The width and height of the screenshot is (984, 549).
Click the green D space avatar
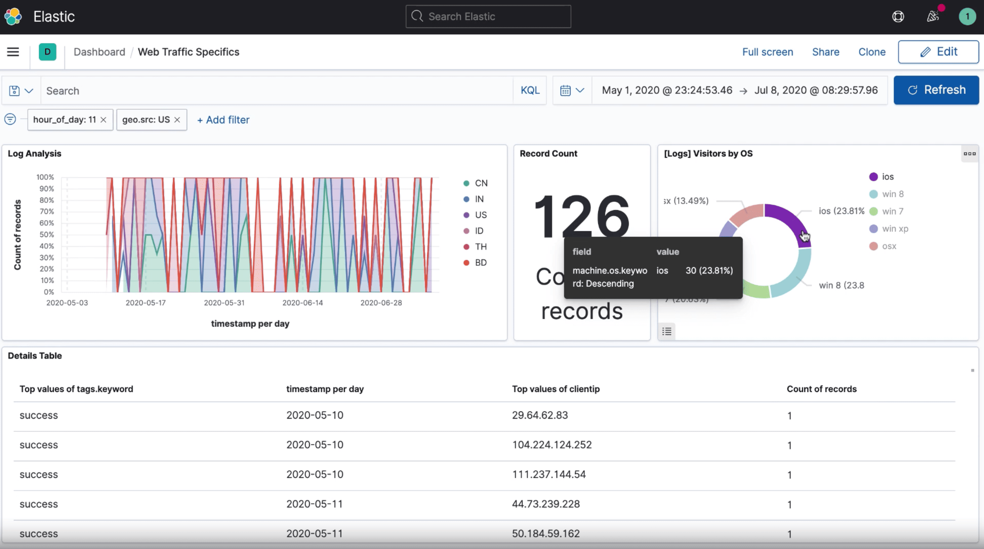(47, 52)
